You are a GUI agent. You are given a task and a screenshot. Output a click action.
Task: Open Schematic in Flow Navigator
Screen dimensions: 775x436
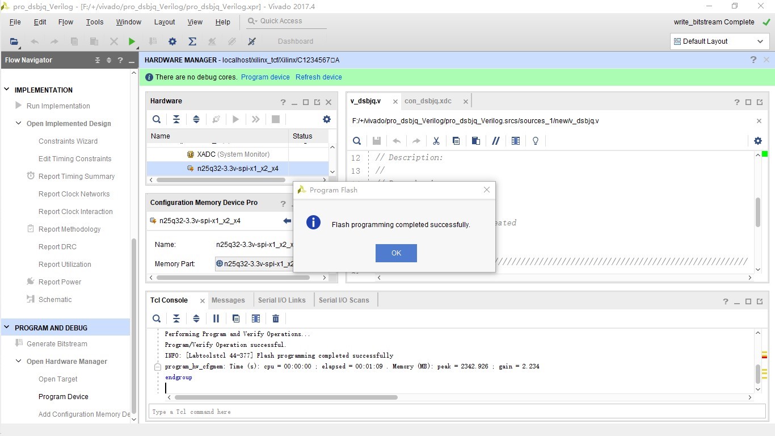coord(55,300)
